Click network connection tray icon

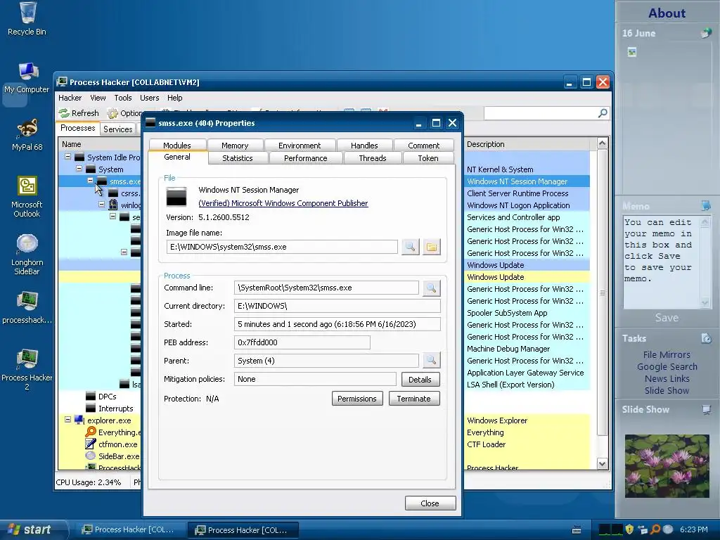click(643, 529)
